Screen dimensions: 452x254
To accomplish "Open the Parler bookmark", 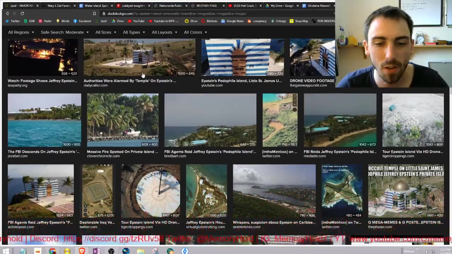I will (x=45, y=21).
